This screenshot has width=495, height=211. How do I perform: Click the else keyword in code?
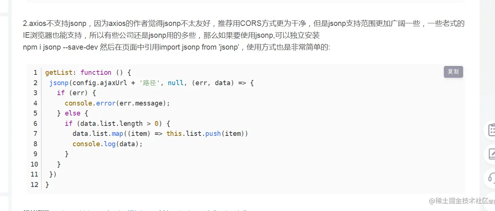tap(72, 113)
